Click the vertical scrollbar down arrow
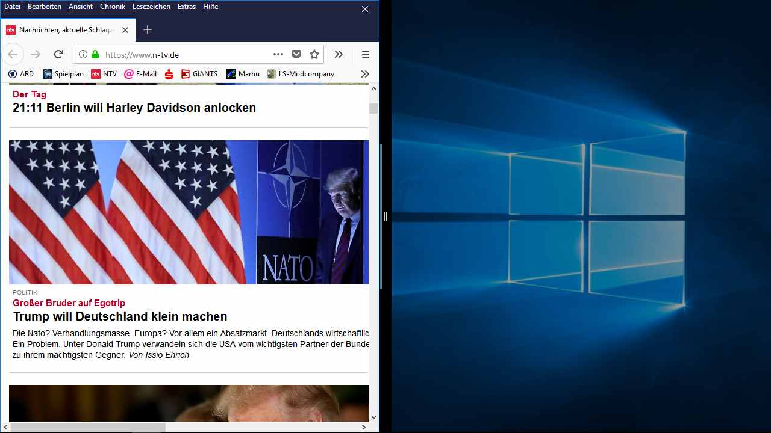771x433 pixels. point(373,417)
